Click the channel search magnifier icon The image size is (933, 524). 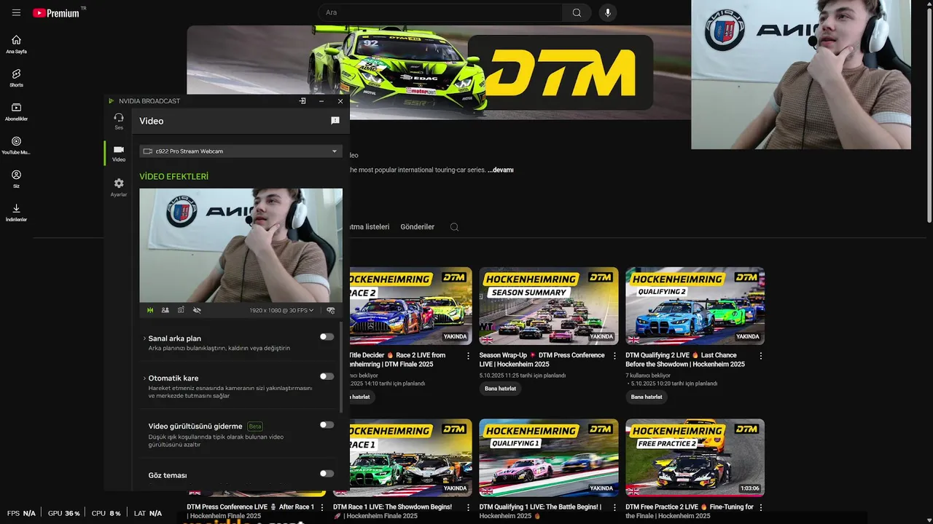click(x=454, y=227)
